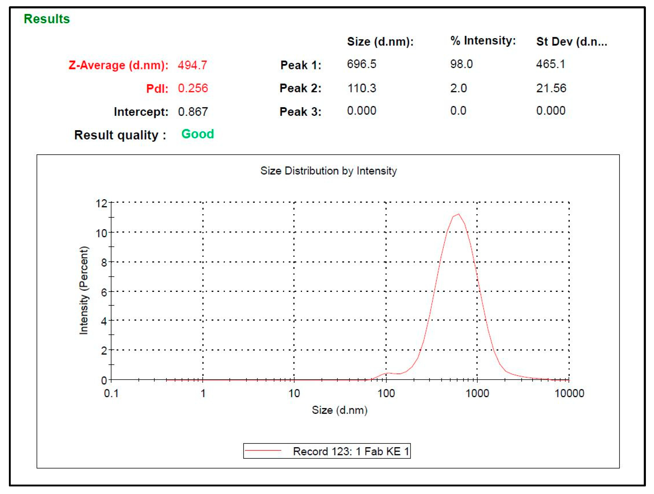Click the Intercept value 0.867
The image size is (654, 494).
(193, 112)
